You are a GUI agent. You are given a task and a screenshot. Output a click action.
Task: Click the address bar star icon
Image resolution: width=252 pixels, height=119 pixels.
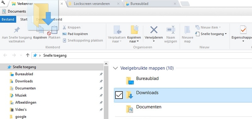tap(35, 56)
